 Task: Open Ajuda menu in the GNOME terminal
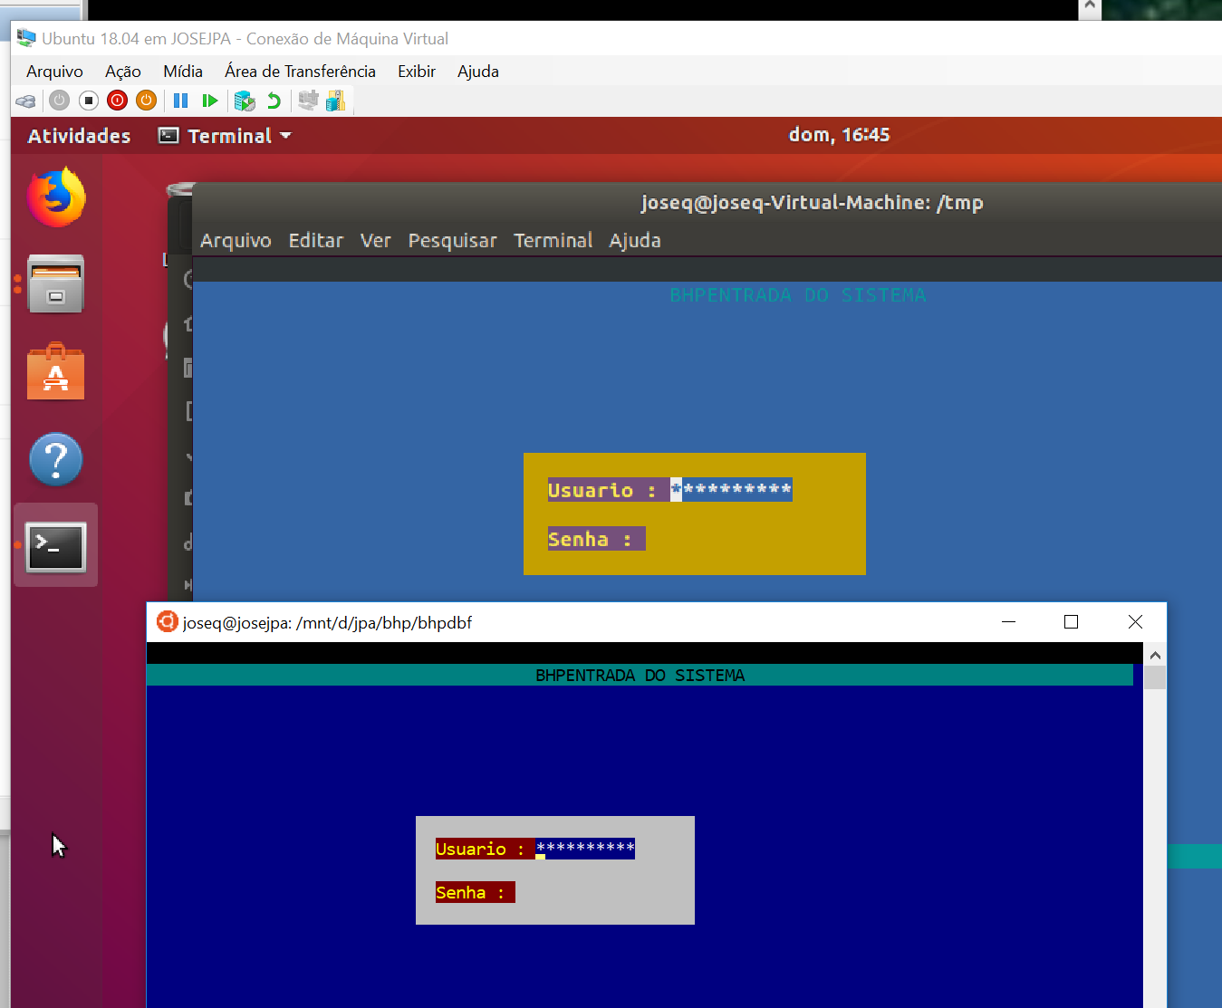(x=635, y=241)
